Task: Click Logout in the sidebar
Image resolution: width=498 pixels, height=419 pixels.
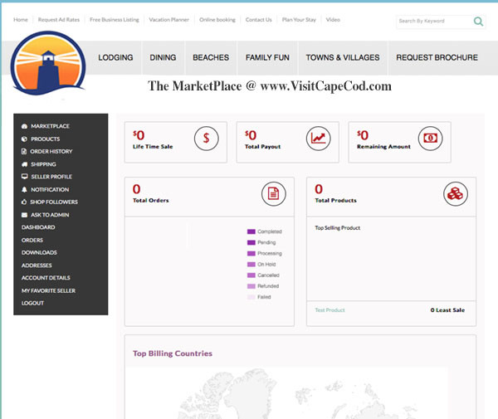Action: 32,303
